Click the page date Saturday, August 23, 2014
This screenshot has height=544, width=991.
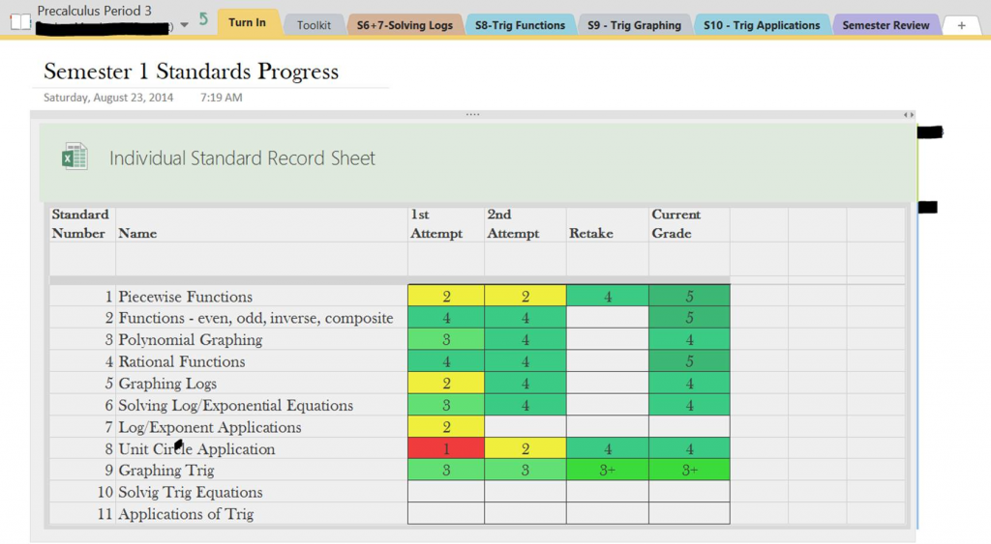point(108,98)
